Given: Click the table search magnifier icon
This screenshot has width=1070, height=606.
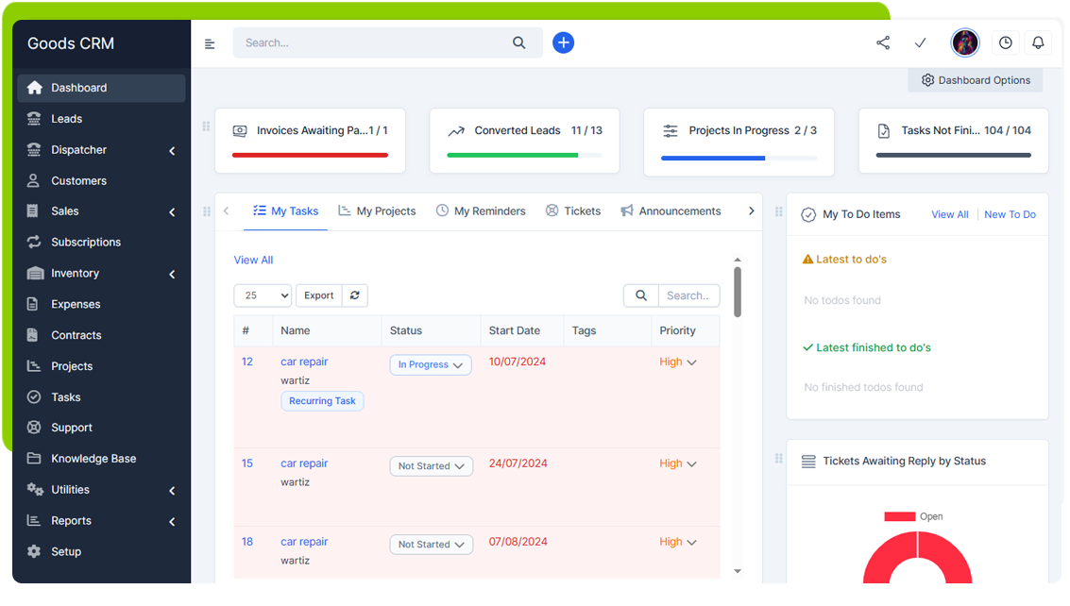Looking at the screenshot, I should pyautogui.click(x=640, y=295).
